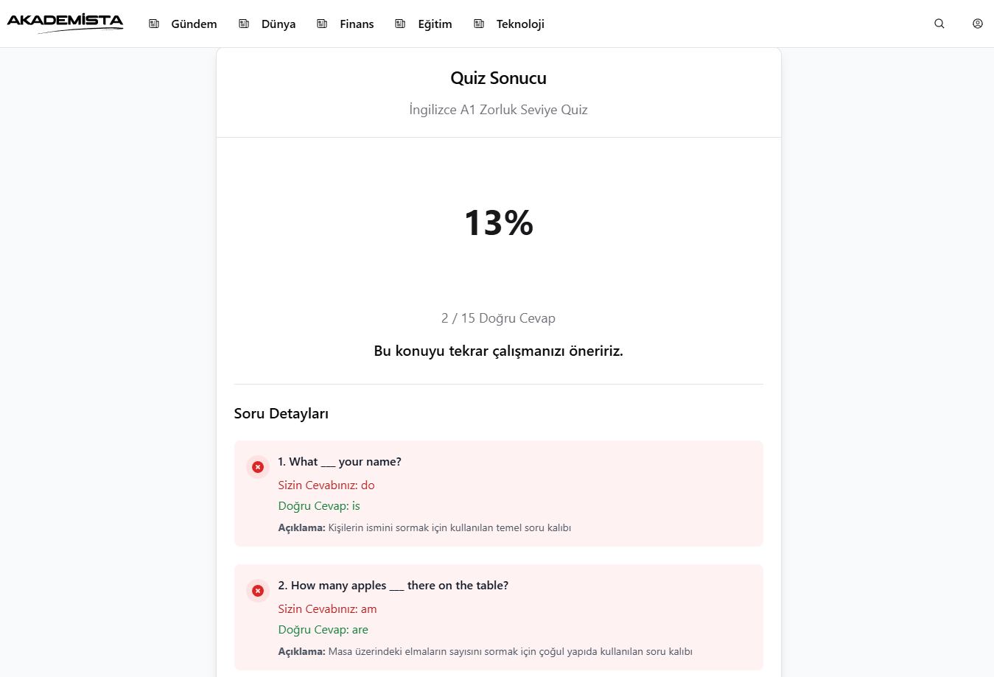Screen dimensions: 994x677
Task: Click the Akademista logo
Action: (x=65, y=24)
